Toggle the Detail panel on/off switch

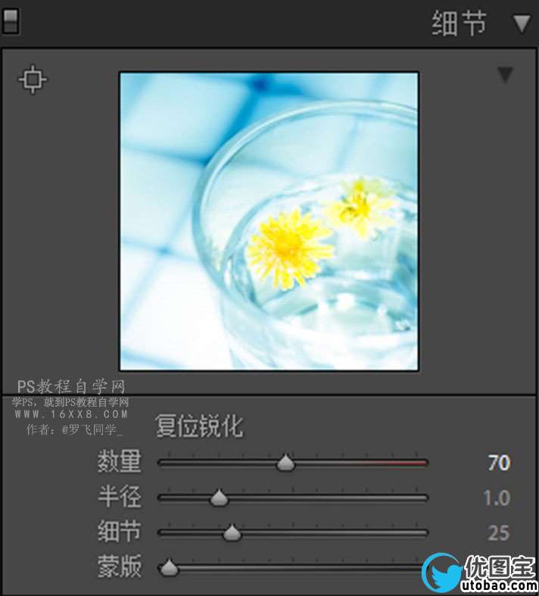(x=11, y=22)
